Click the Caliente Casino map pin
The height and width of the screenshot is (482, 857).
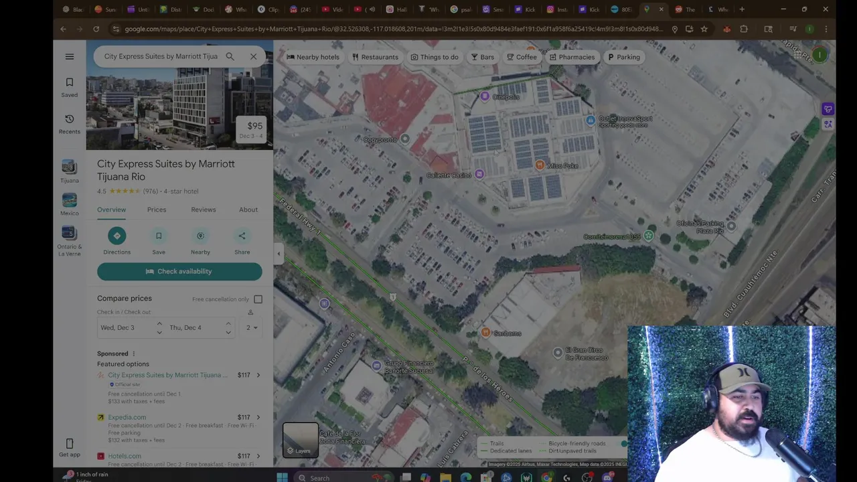[x=479, y=175]
